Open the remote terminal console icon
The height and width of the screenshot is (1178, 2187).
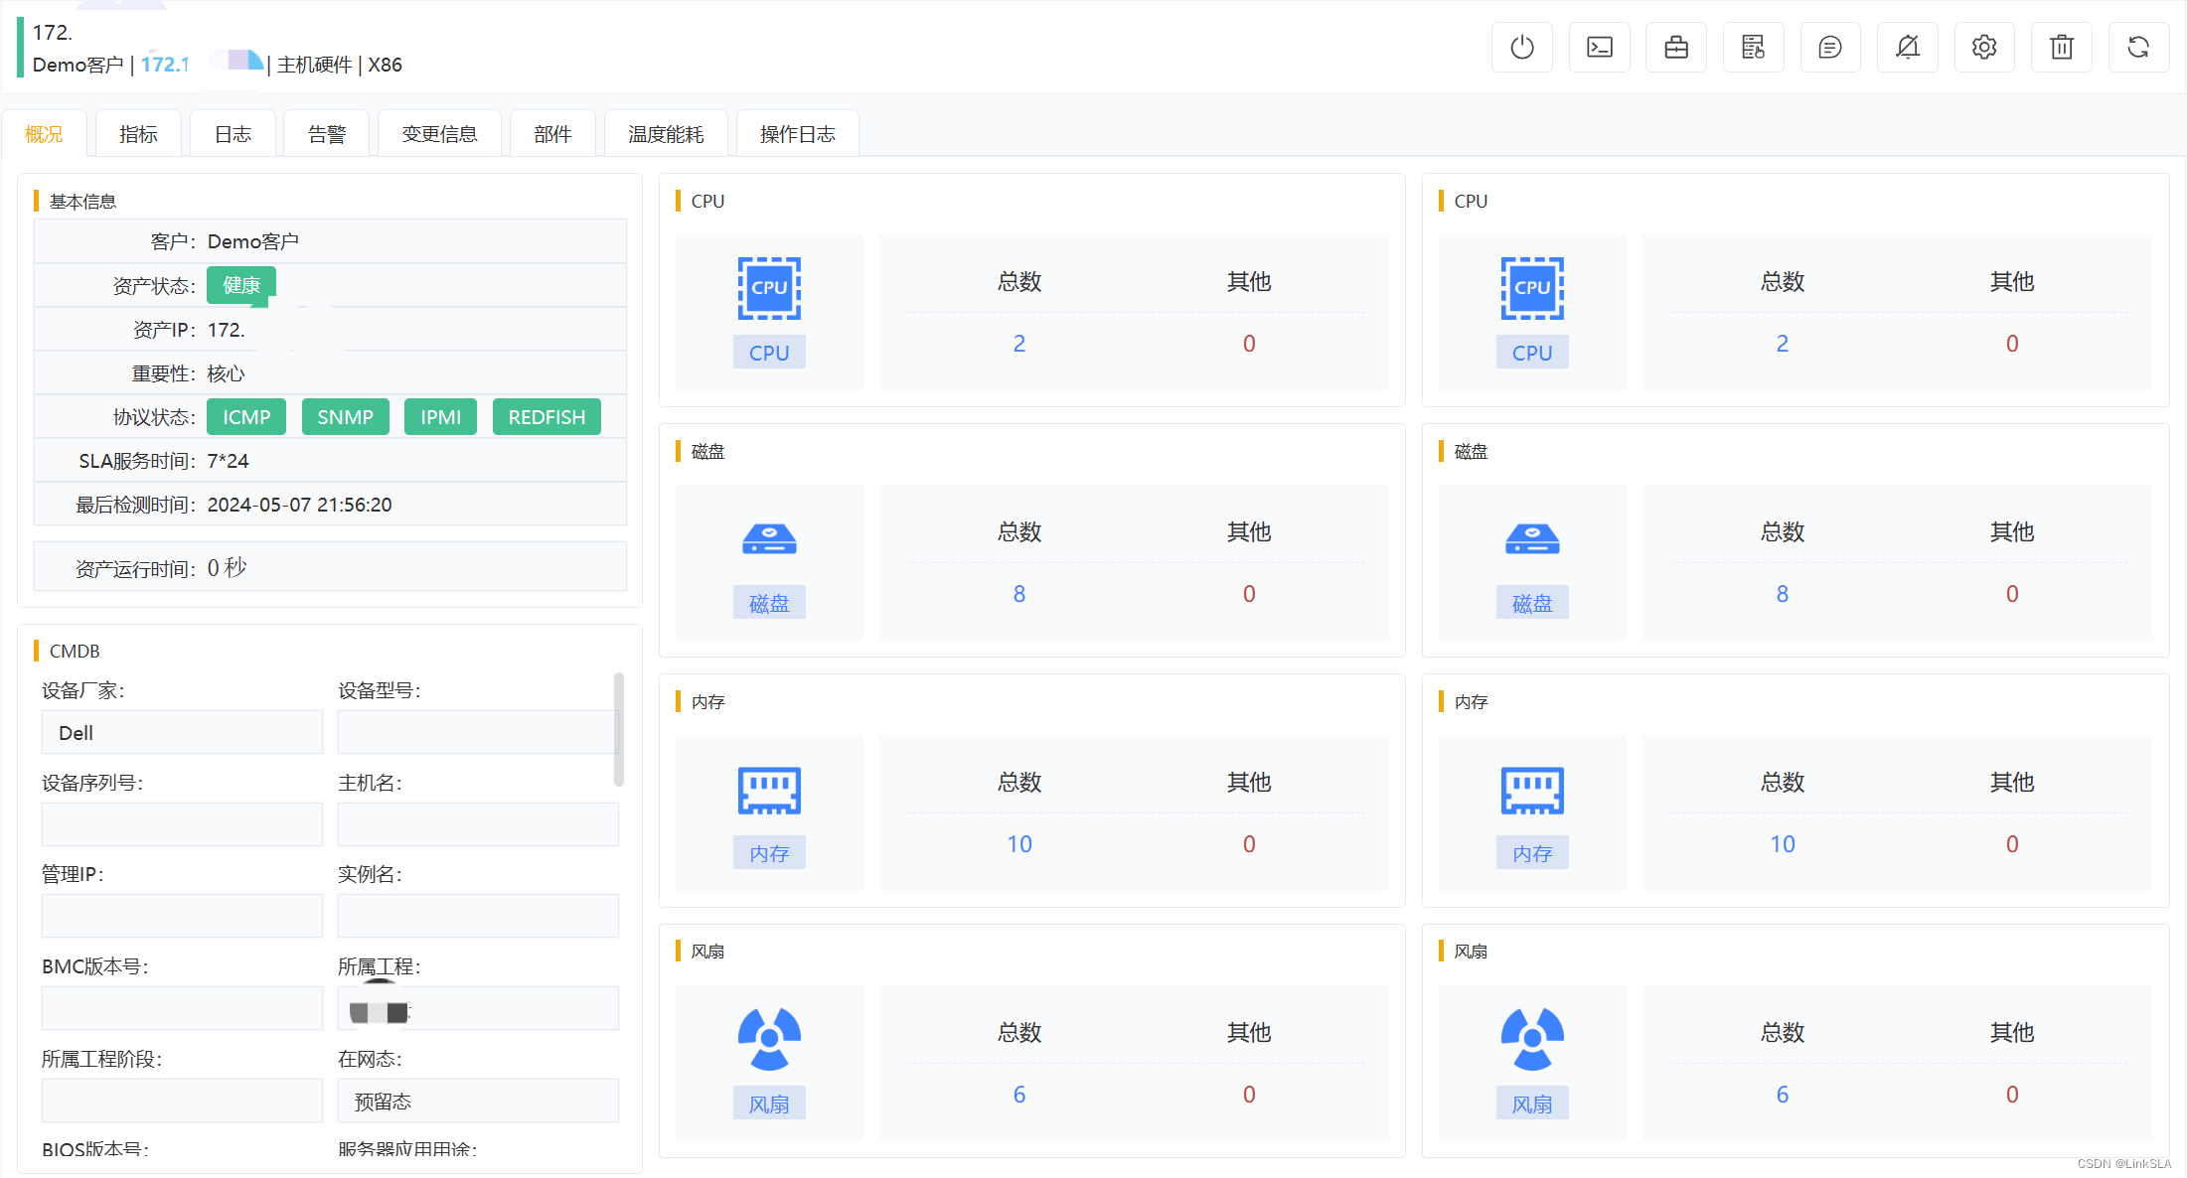point(1599,47)
